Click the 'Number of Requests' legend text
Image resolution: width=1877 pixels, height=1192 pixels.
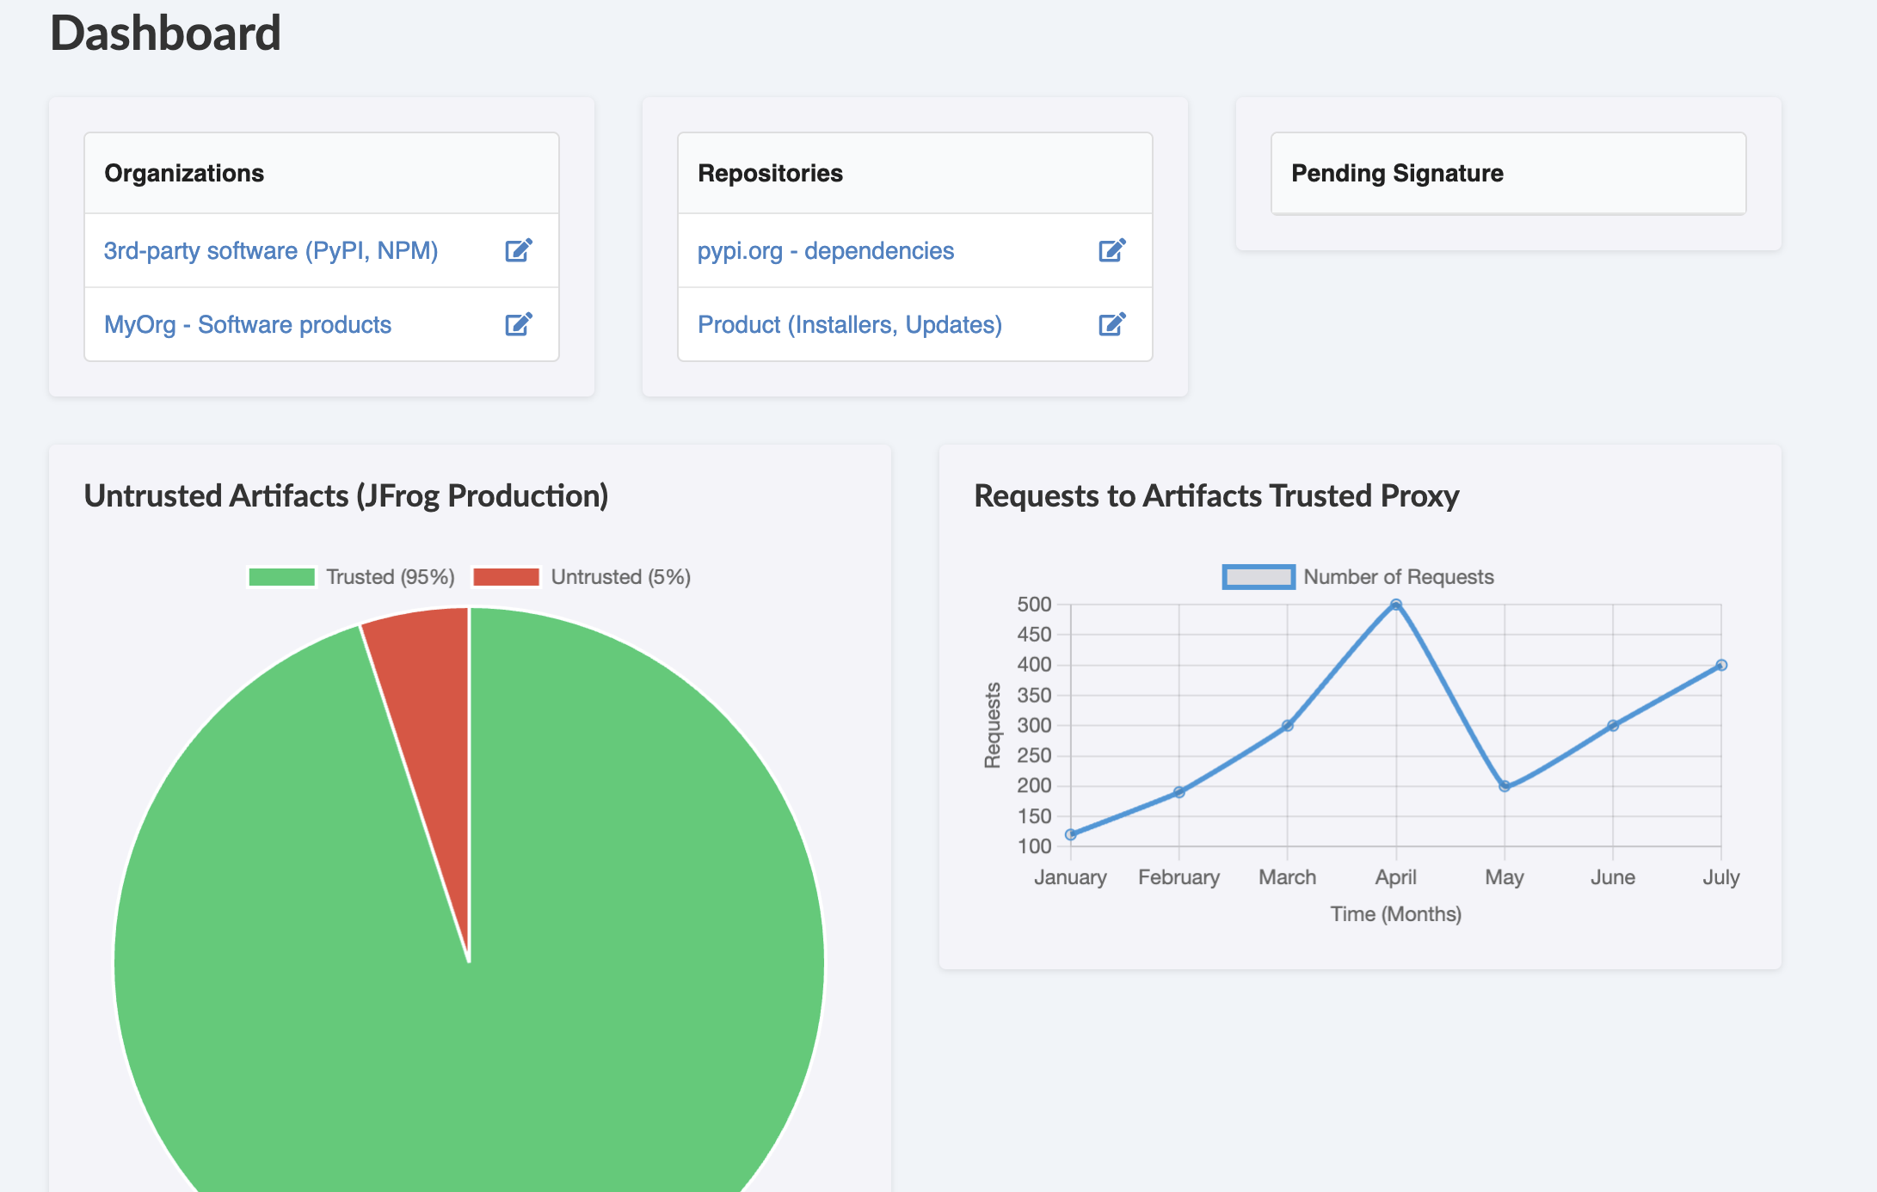click(1399, 577)
